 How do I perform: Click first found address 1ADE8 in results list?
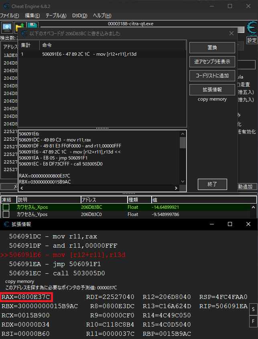tap(10, 55)
